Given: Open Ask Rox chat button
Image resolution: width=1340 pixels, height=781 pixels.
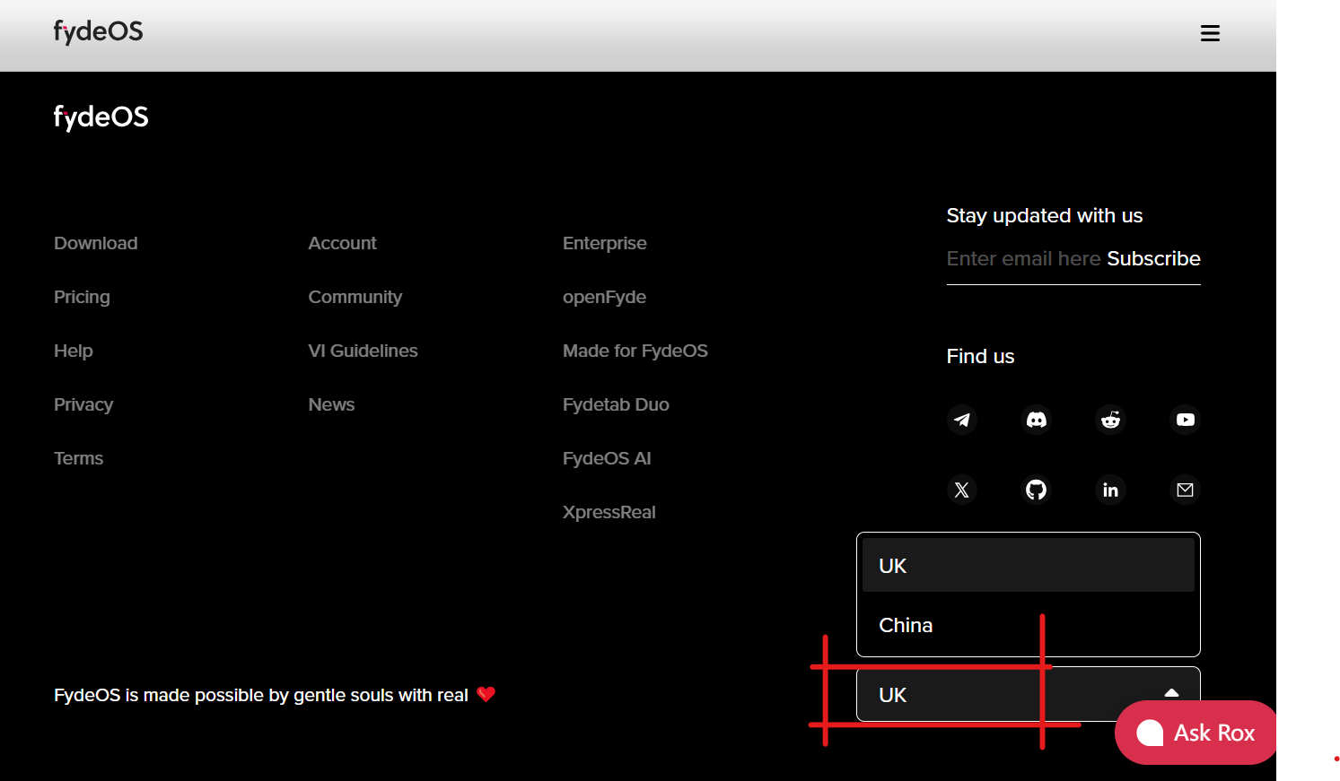Looking at the screenshot, I should [1195, 733].
